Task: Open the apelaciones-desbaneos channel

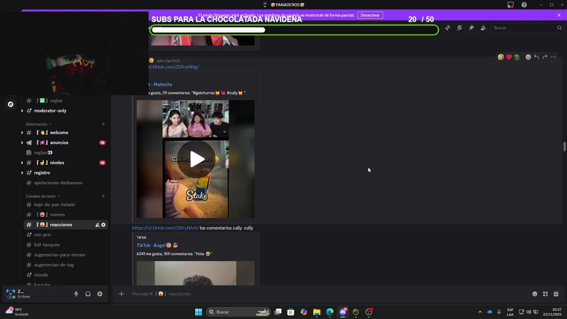Action: tap(66, 183)
